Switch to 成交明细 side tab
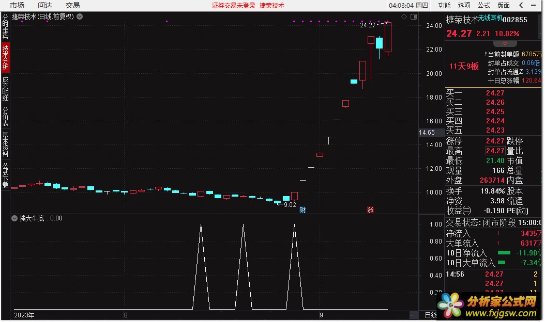Image resolution: width=545 pixels, height=322 pixels. 5,88
